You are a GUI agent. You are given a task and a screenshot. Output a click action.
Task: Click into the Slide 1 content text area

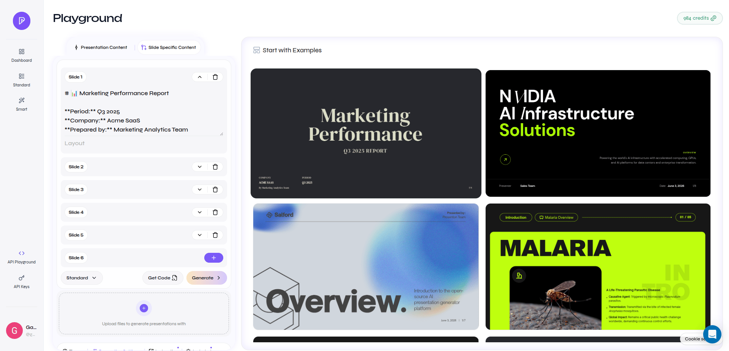coord(144,111)
